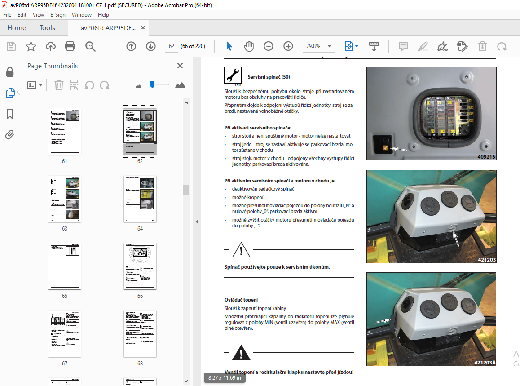Click the print pages thumbnail icon

[74, 85]
